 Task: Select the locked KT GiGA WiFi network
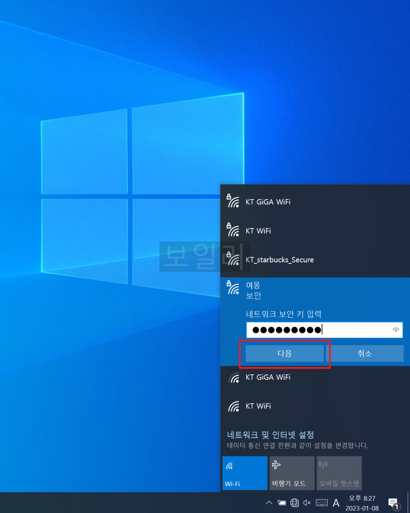click(268, 202)
